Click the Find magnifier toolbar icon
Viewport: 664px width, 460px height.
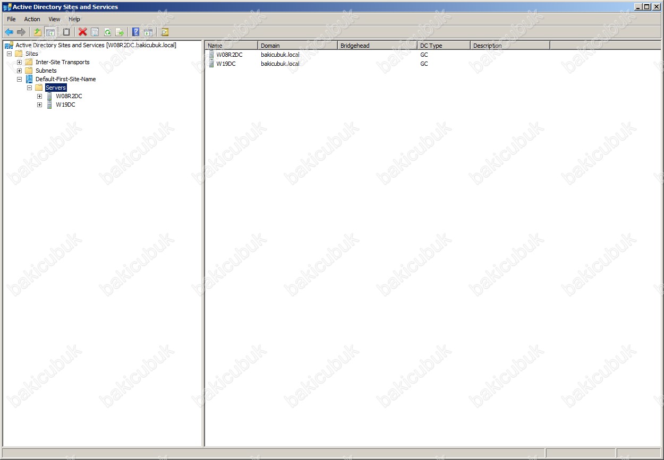(165, 32)
